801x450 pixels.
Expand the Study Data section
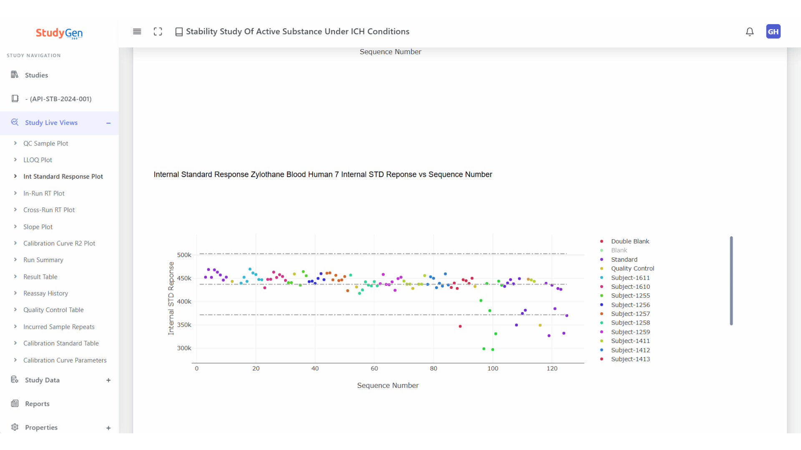tap(108, 380)
